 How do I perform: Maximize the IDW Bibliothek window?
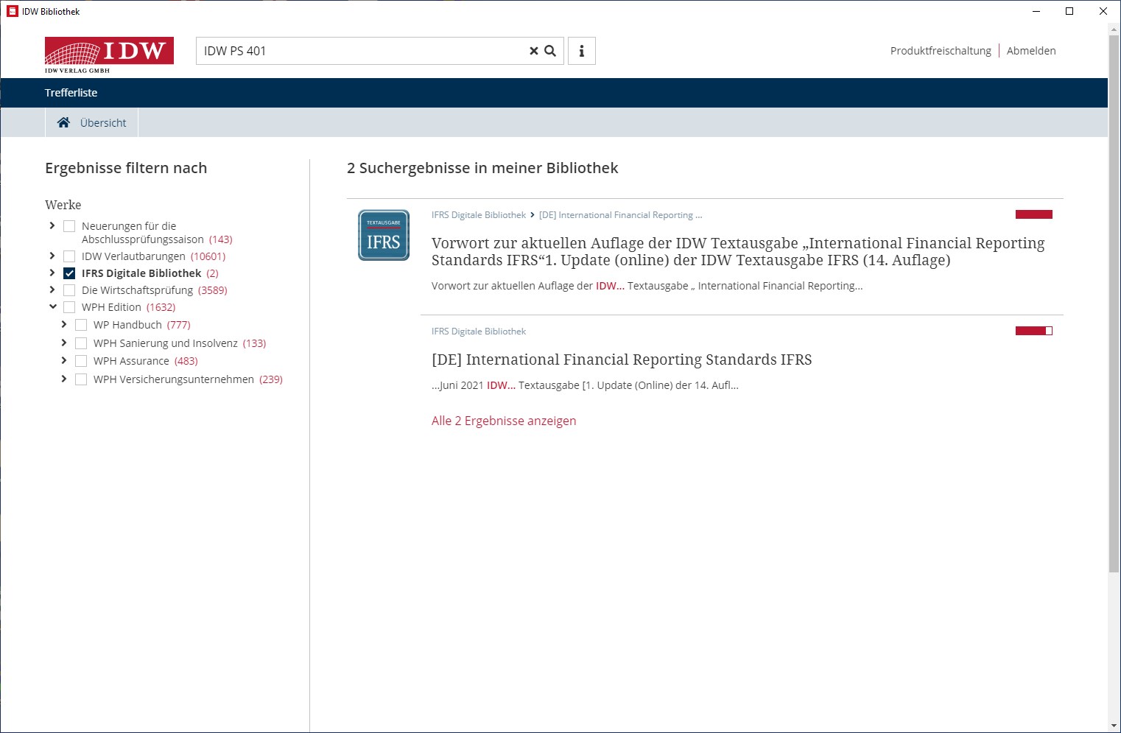(1069, 11)
